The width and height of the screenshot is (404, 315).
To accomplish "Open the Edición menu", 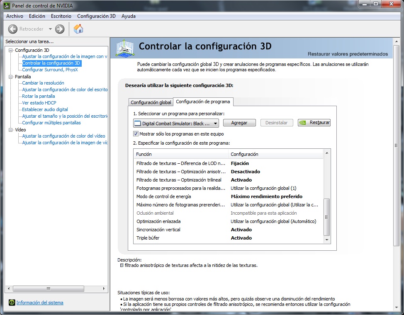I will [37, 16].
